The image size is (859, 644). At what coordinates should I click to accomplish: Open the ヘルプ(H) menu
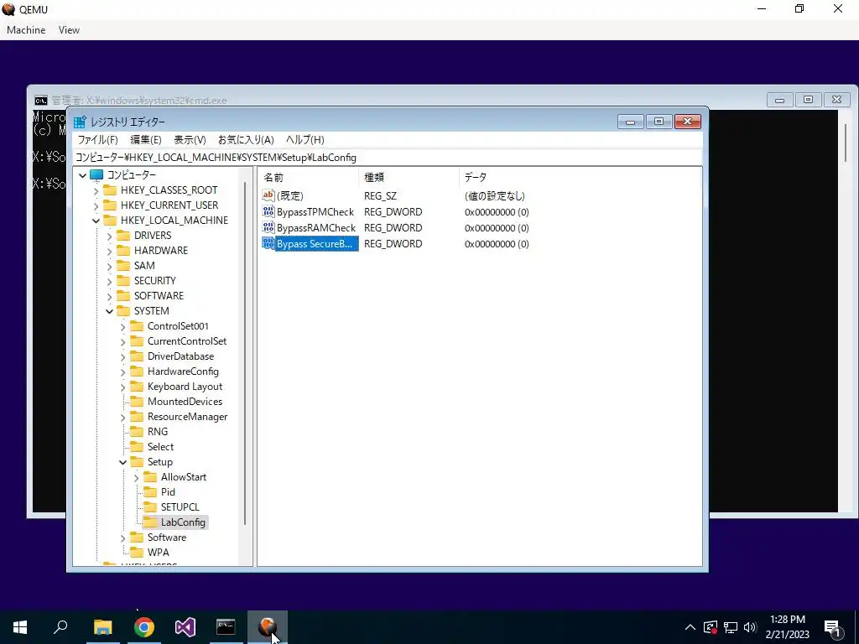pos(305,140)
